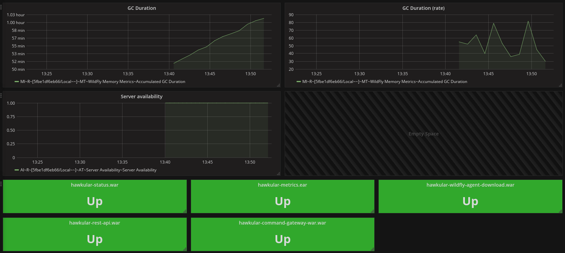Toggle the Accumulated GC Duration series in GC Duration legend

(x=103, y=82)
